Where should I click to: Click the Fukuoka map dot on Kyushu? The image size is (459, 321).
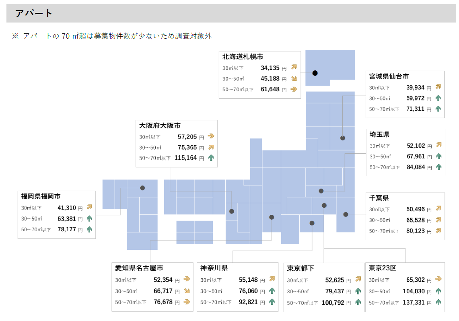point(142,188)
